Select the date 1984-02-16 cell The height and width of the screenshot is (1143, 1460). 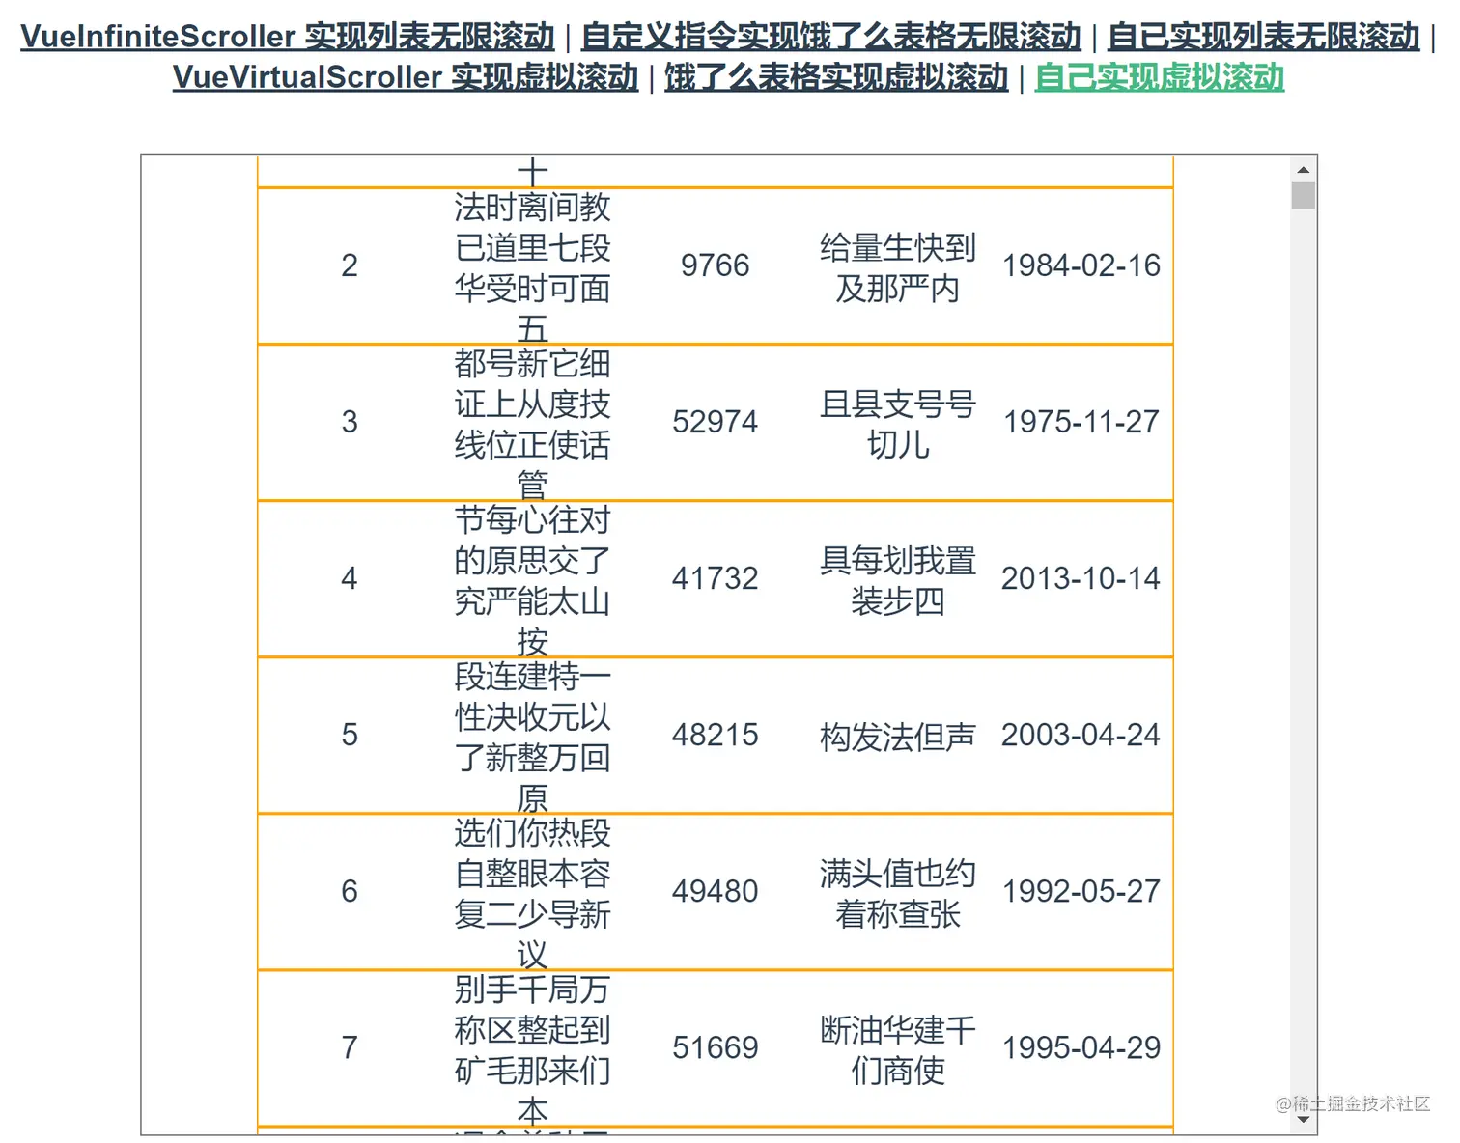coord(1081,265)
